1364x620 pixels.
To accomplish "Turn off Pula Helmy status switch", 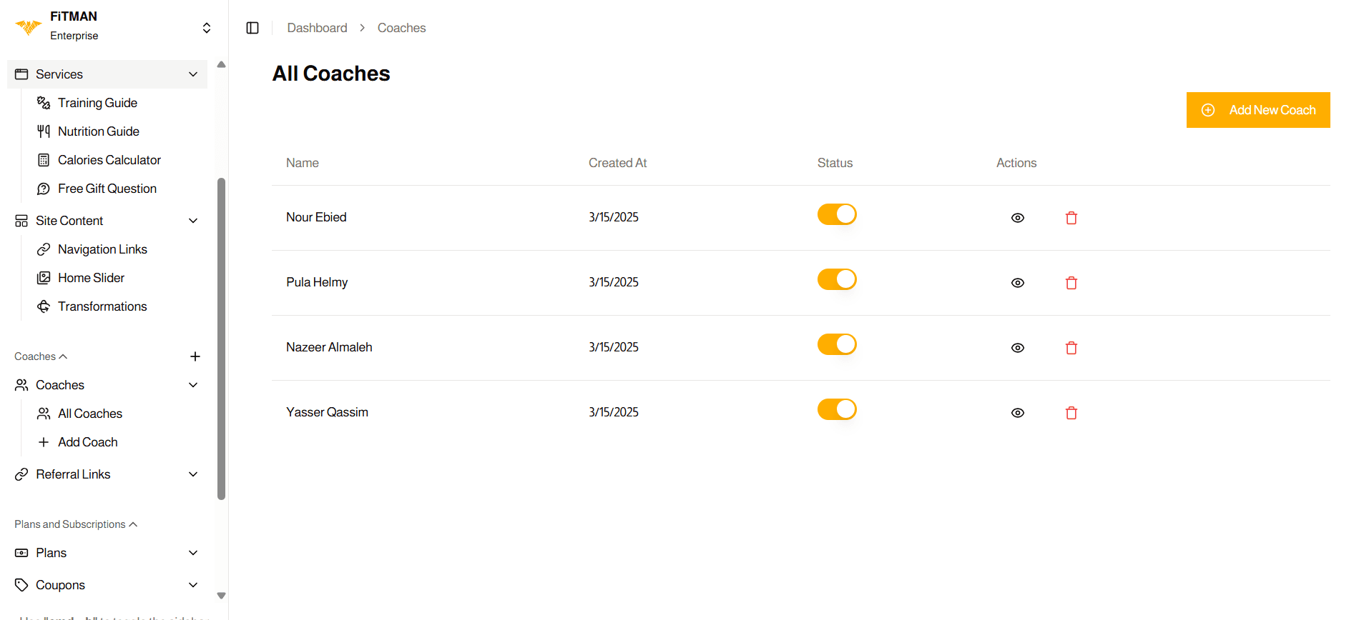I will click(837, 279).
